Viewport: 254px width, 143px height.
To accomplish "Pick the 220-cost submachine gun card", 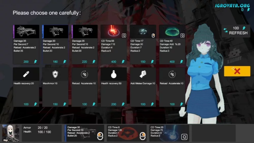I will [x=85, y=32].
